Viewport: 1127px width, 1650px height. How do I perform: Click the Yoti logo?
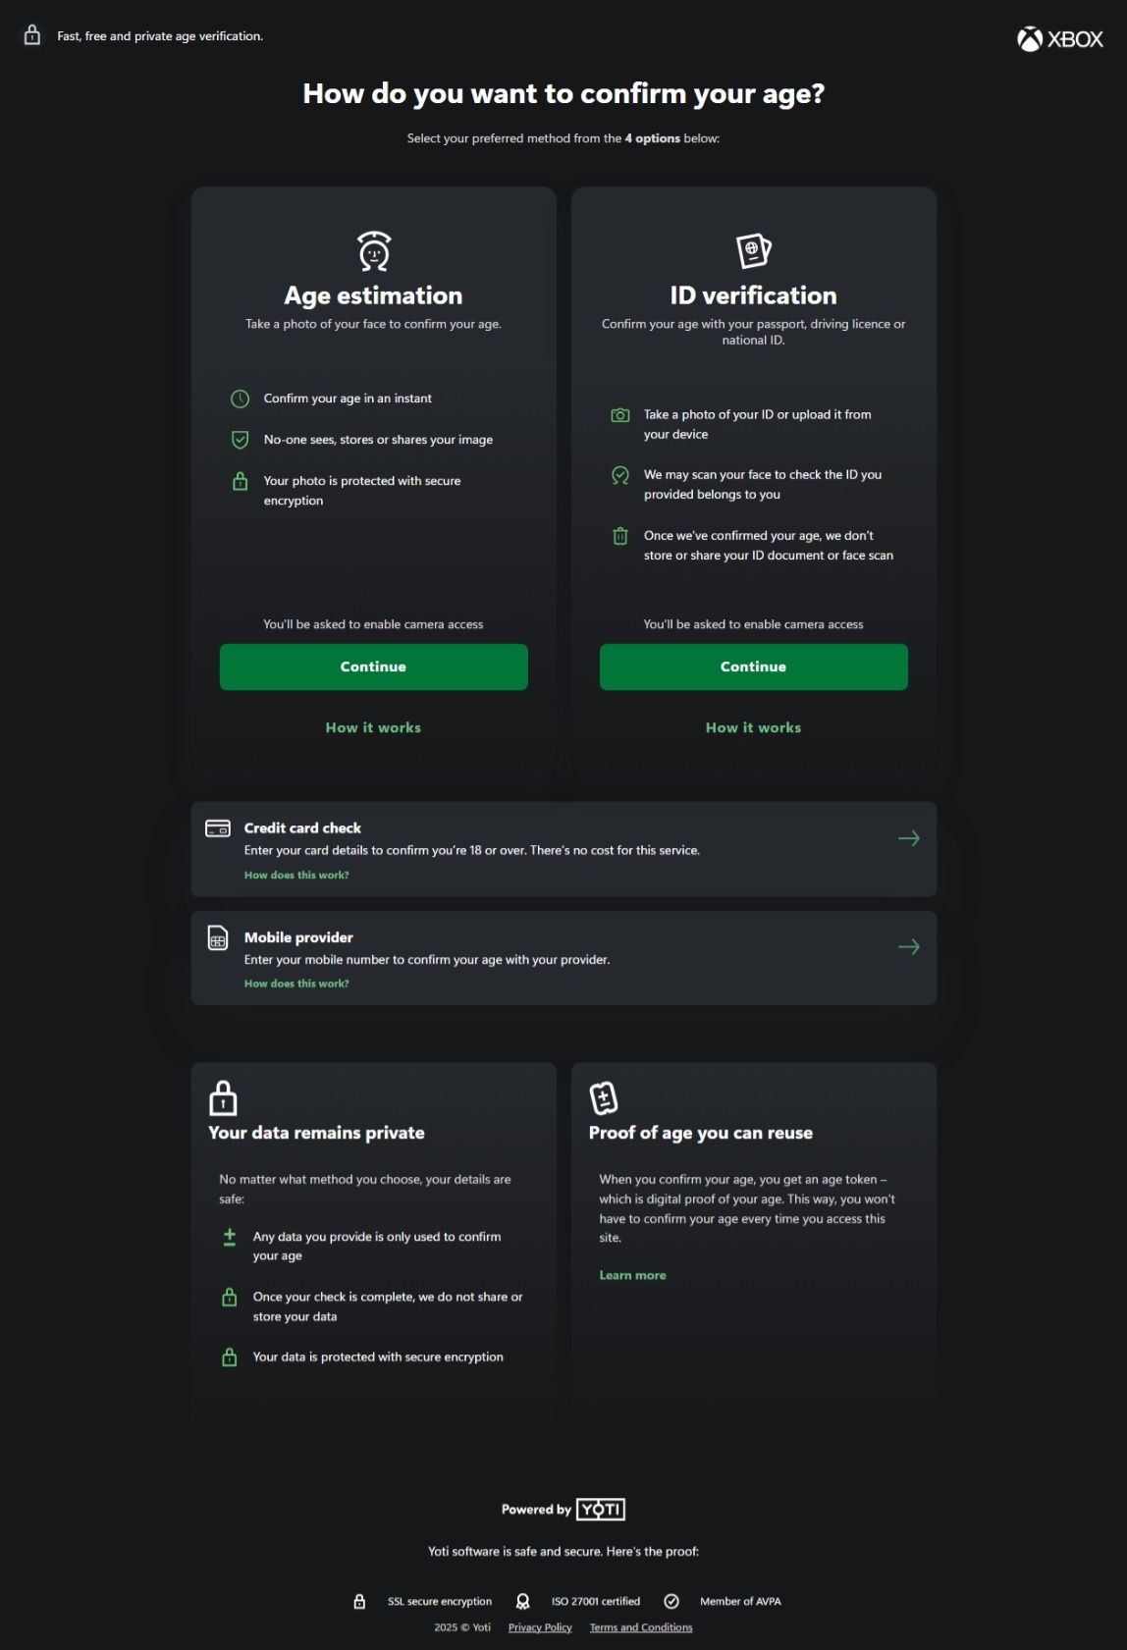pos(601,1510)
